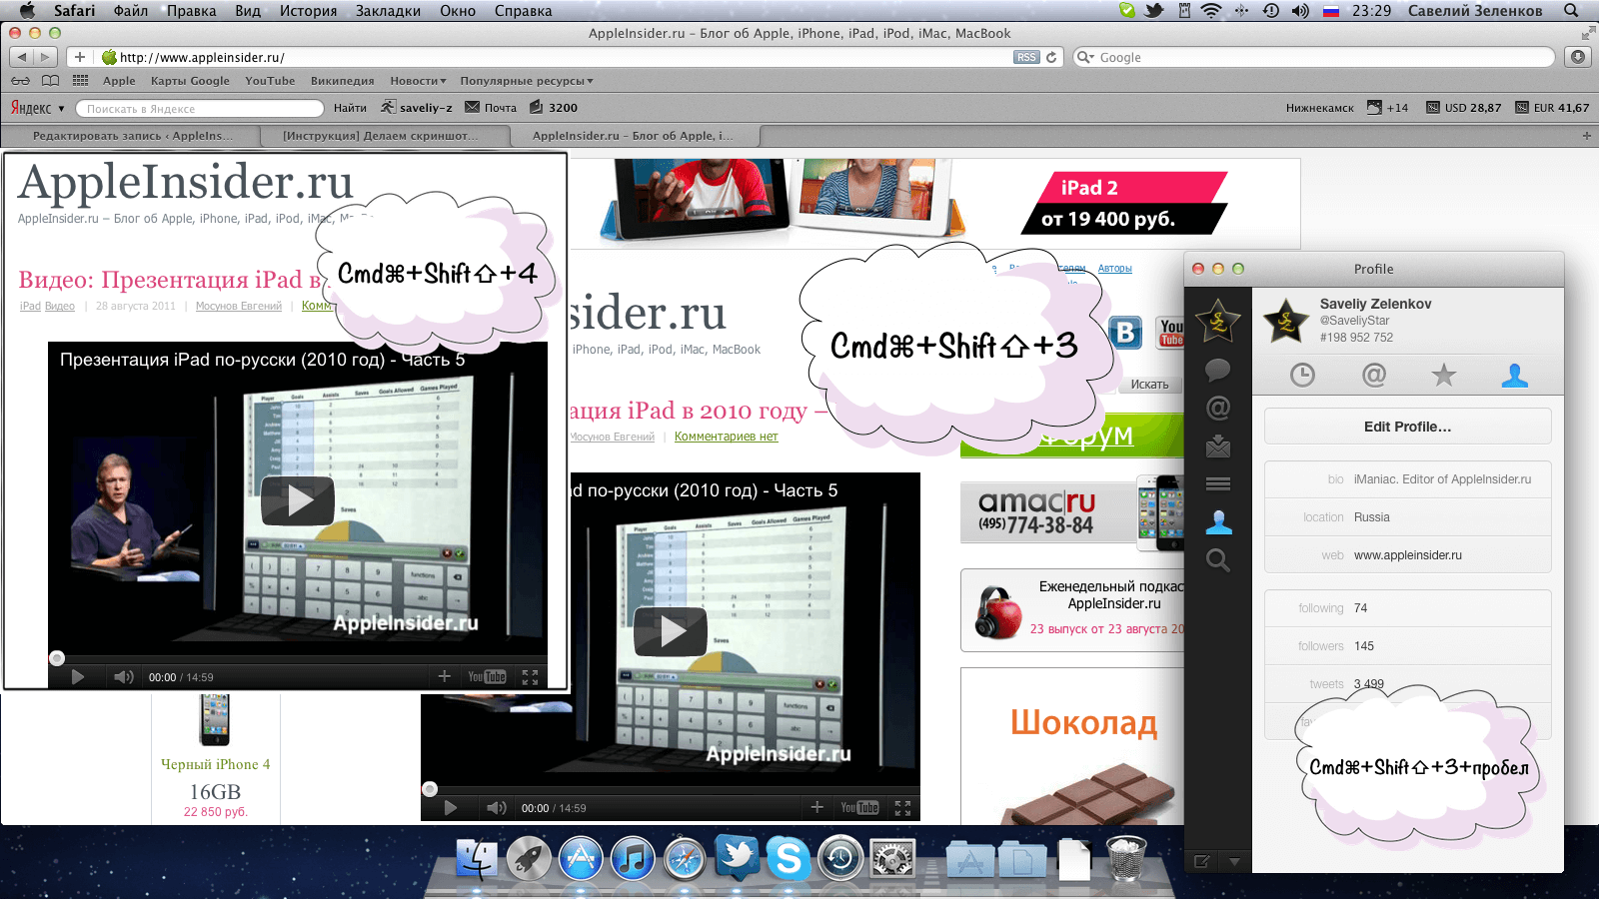Expand the Новости bookmarks dropdown

[x=418, y=81]
